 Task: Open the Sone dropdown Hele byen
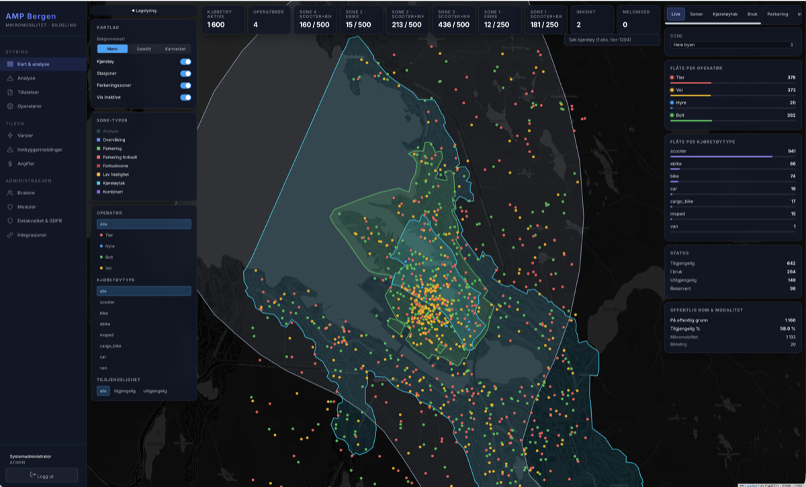tap(733, 44)
